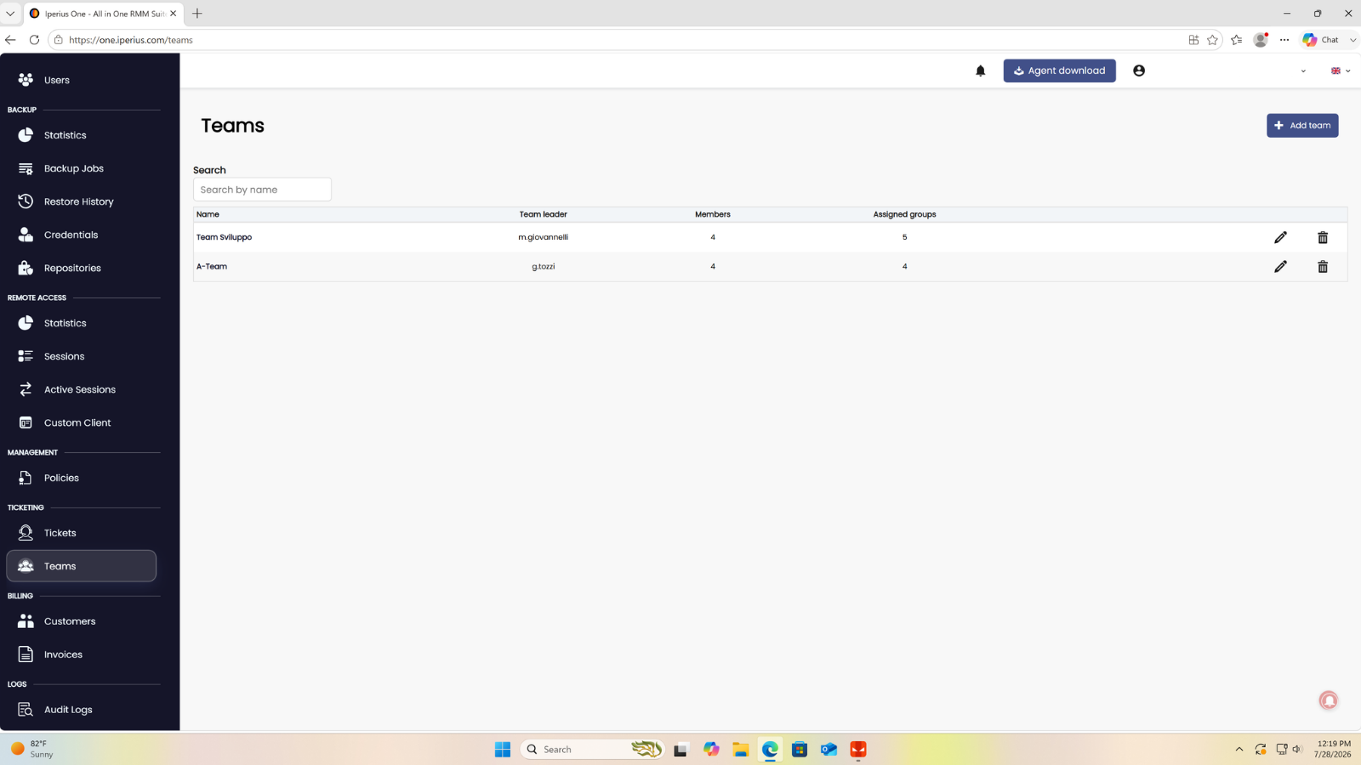
Task: Open browser profile avatar
Action: 1261,40
